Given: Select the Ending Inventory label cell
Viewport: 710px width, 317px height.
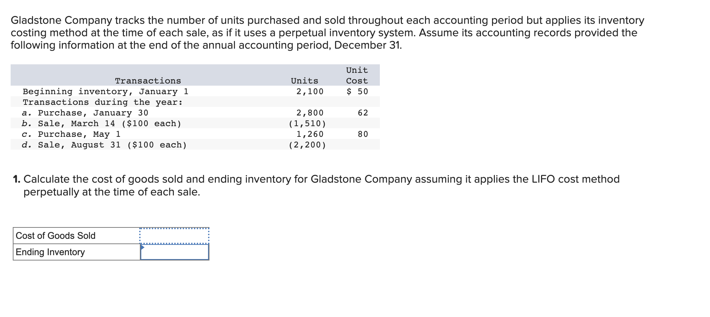Looking at the screenshot, I should pyautogui.click(x=77, y=252).
